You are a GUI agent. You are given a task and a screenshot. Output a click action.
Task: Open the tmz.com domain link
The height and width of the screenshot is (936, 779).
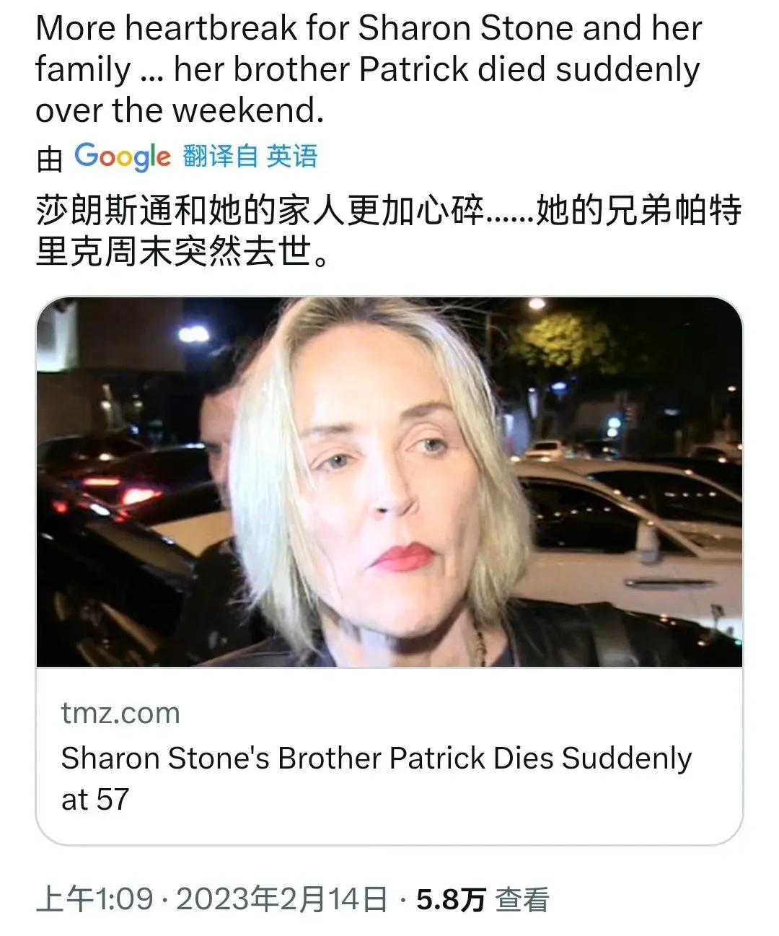(120, 713)
